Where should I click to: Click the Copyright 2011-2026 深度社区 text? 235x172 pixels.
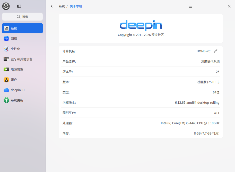141,35
